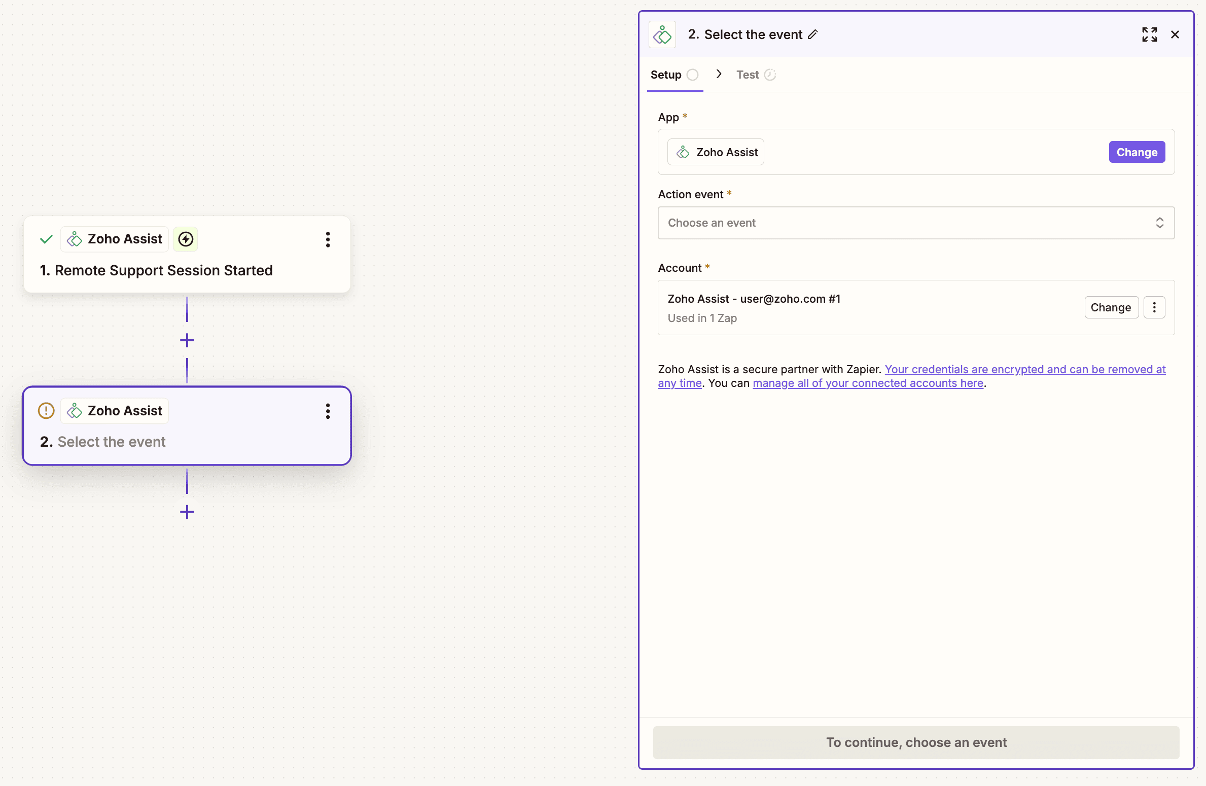This screenshot has height=786, width=1206.
Task: Click the warning icon on step 2 card
Action: tap(46, 411)
